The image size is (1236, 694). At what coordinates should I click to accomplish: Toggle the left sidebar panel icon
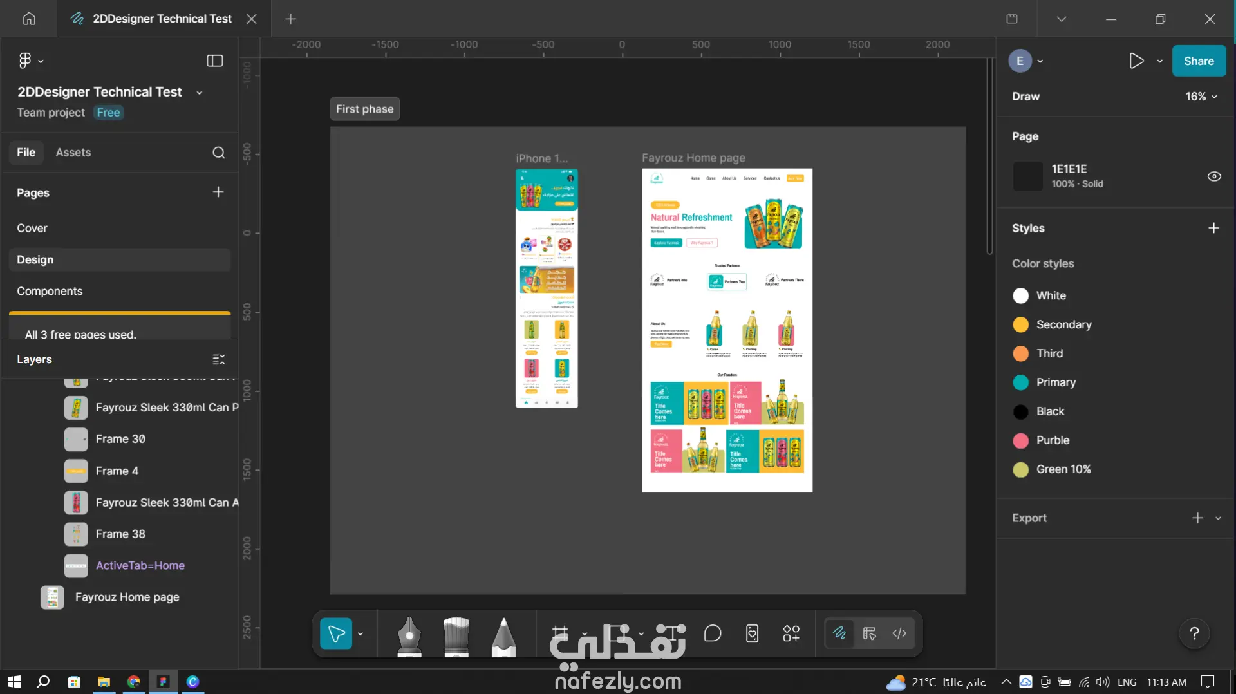[x=214, y=61]
